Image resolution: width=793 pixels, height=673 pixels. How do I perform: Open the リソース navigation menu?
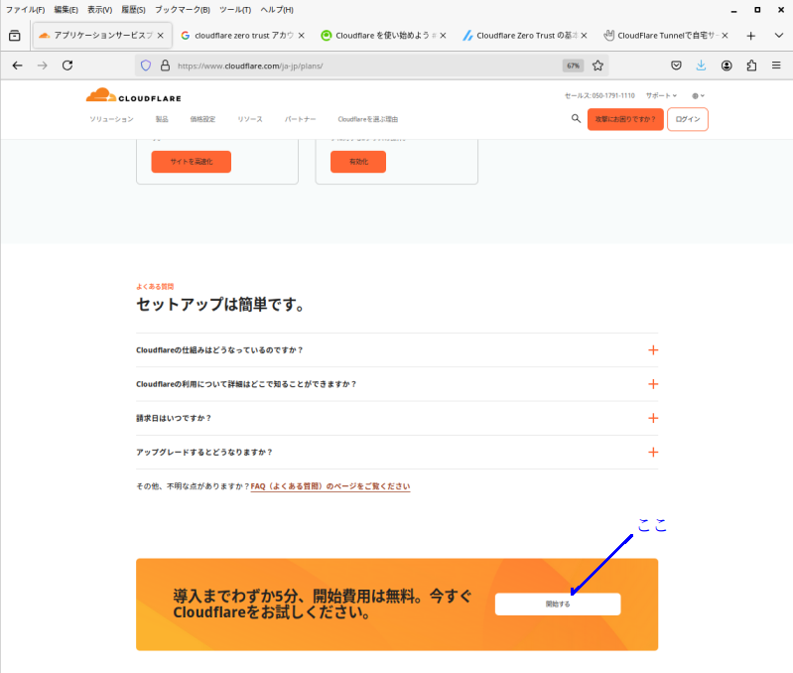(x=250, y=119)
